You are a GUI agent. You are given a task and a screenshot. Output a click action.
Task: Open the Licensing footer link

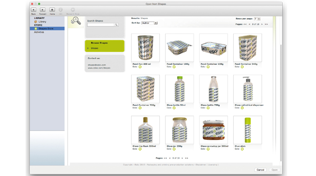tap(213, 165)
